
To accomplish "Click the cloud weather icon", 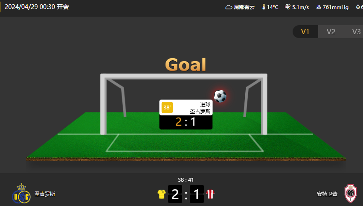I will click(229, 7).
